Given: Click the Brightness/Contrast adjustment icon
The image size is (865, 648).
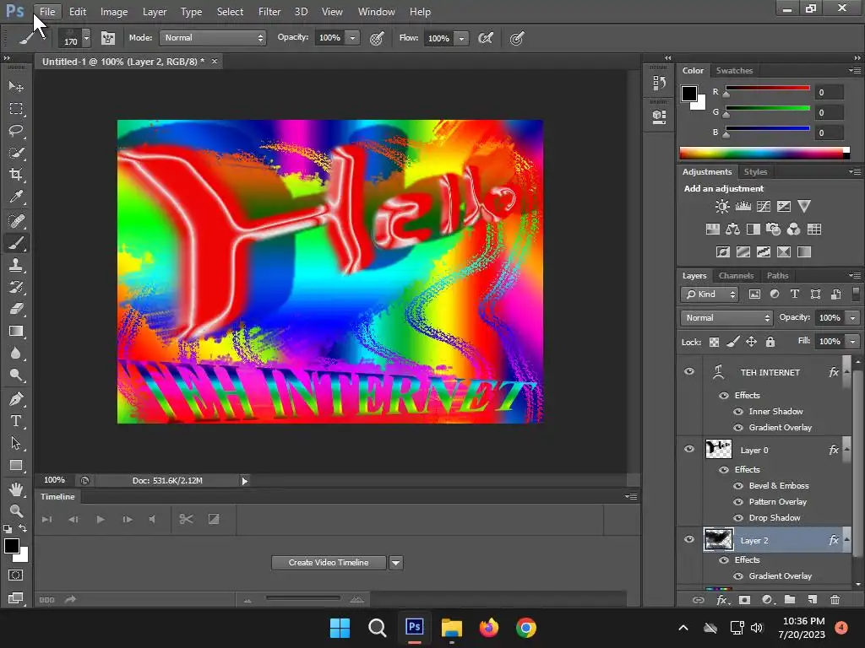Looking at the screenshot, I should [722, 207].
